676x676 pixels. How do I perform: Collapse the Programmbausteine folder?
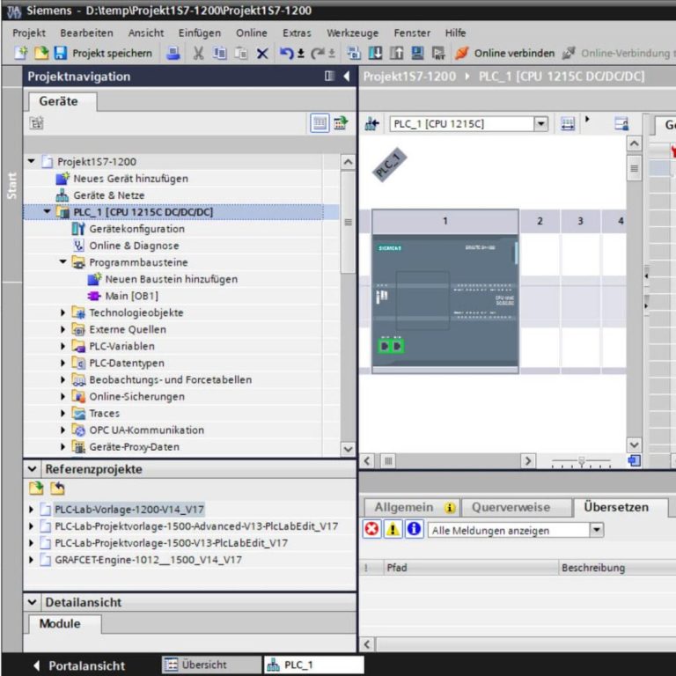(x=63, y=262)
